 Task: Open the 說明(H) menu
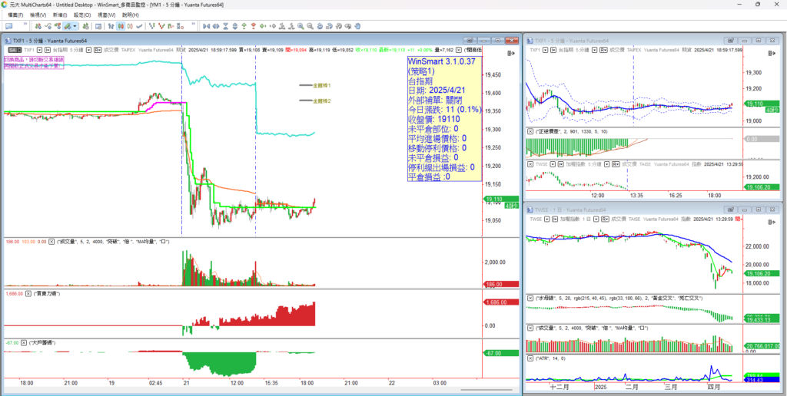tap(131, 15)
